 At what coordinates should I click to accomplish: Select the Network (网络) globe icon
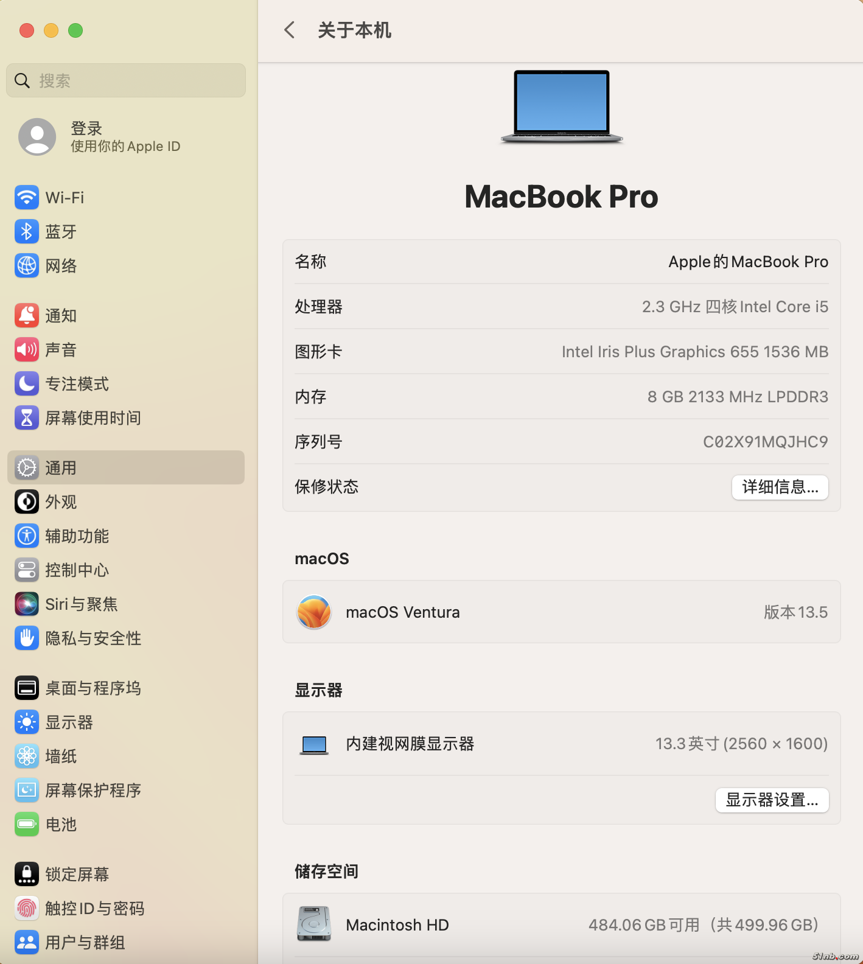(27, 266)
